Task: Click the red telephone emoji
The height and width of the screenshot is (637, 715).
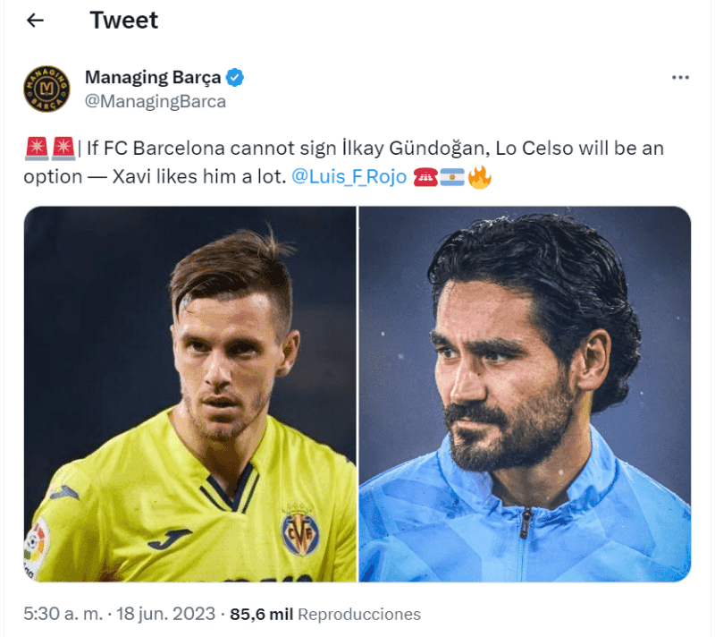Action: click(425, 177)
